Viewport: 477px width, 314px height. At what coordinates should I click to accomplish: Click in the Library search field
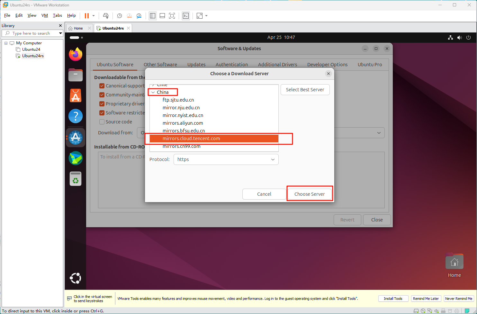[x=32, y=33]
